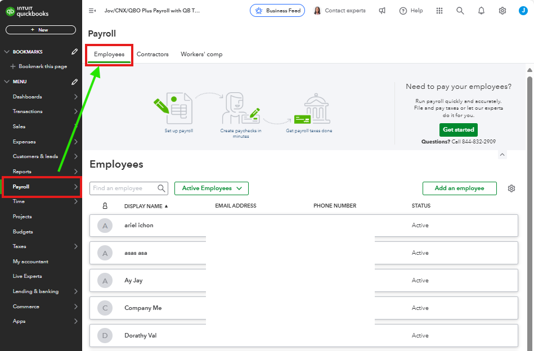Expand the Time submenu arrow
Viewport: 534px width, 351px height.
pyautogui.click(x=75, y=201)
